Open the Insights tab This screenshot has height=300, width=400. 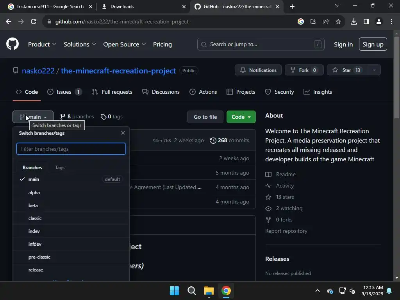pos(318,92)
